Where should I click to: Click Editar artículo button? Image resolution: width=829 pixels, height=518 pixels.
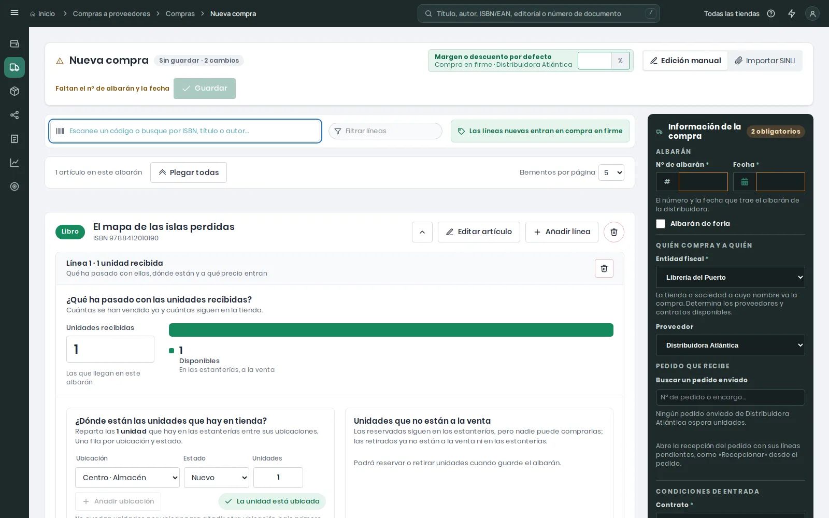(x=479, y=232)
